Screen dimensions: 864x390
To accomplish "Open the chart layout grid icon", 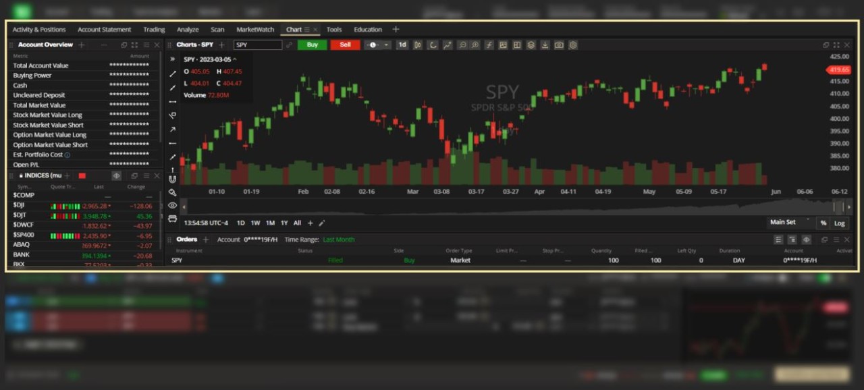I will pos(517,45).
